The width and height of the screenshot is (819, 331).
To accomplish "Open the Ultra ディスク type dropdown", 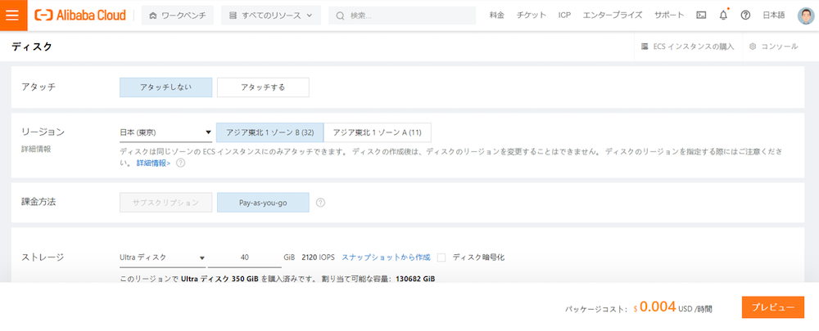I will [161, 257].
